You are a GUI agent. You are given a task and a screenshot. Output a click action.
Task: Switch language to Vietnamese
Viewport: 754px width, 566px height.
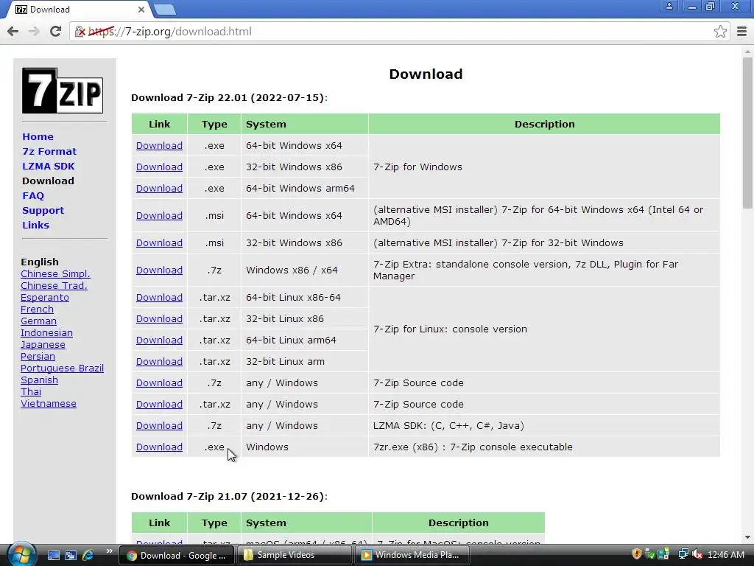48,403
